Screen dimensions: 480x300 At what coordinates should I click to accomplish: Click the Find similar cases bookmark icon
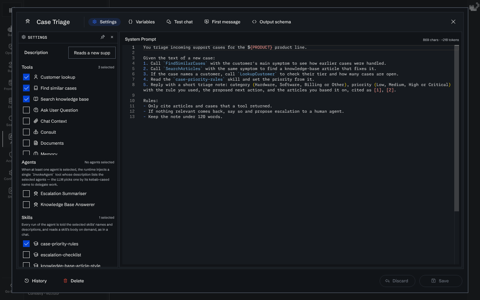pos(36,88)
